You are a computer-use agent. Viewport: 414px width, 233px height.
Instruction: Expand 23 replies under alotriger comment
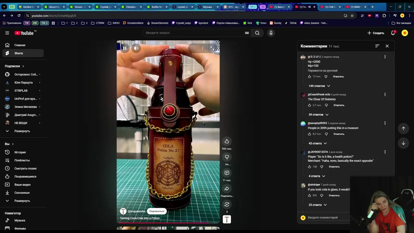[x=318, y=205]
